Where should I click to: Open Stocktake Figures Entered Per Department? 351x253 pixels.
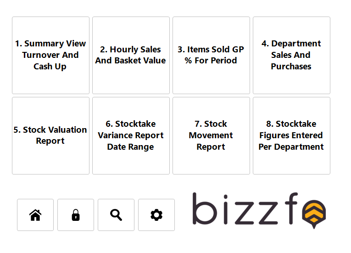pyautogui.click(x=291, y=135)
